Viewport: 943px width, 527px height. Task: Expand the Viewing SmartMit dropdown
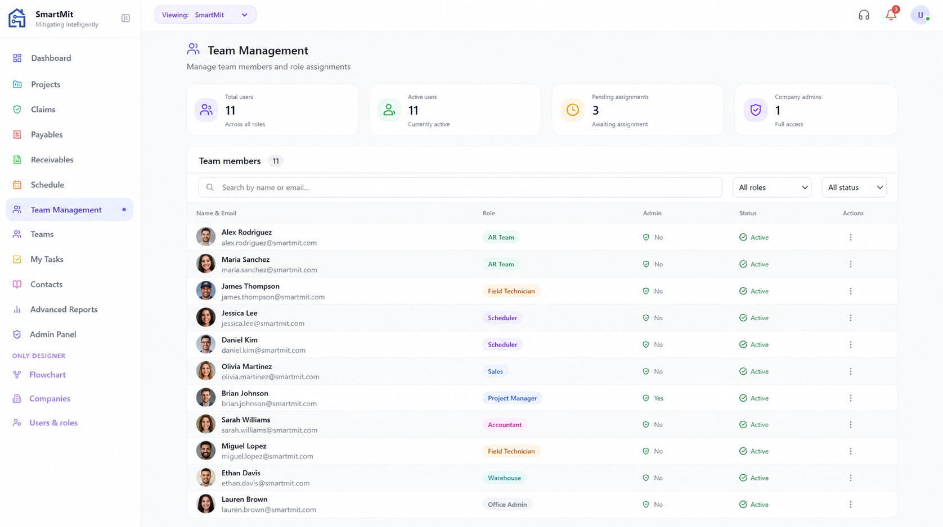205,15
